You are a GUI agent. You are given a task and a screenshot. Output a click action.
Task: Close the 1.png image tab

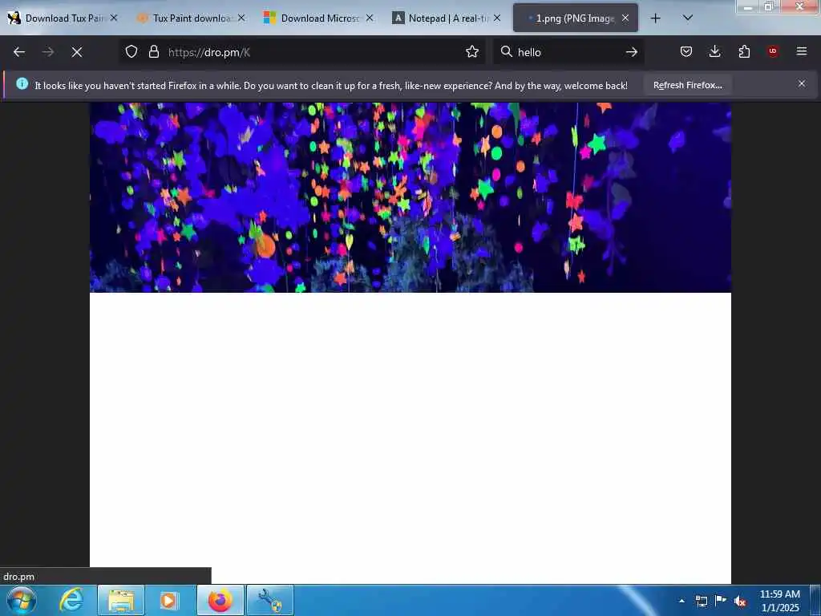pos(625,18)
